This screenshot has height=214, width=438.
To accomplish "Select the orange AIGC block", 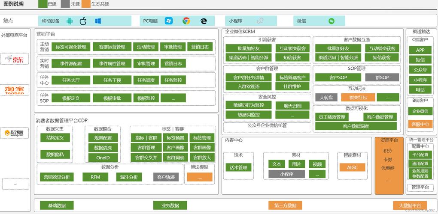I will tap(352, 167).
